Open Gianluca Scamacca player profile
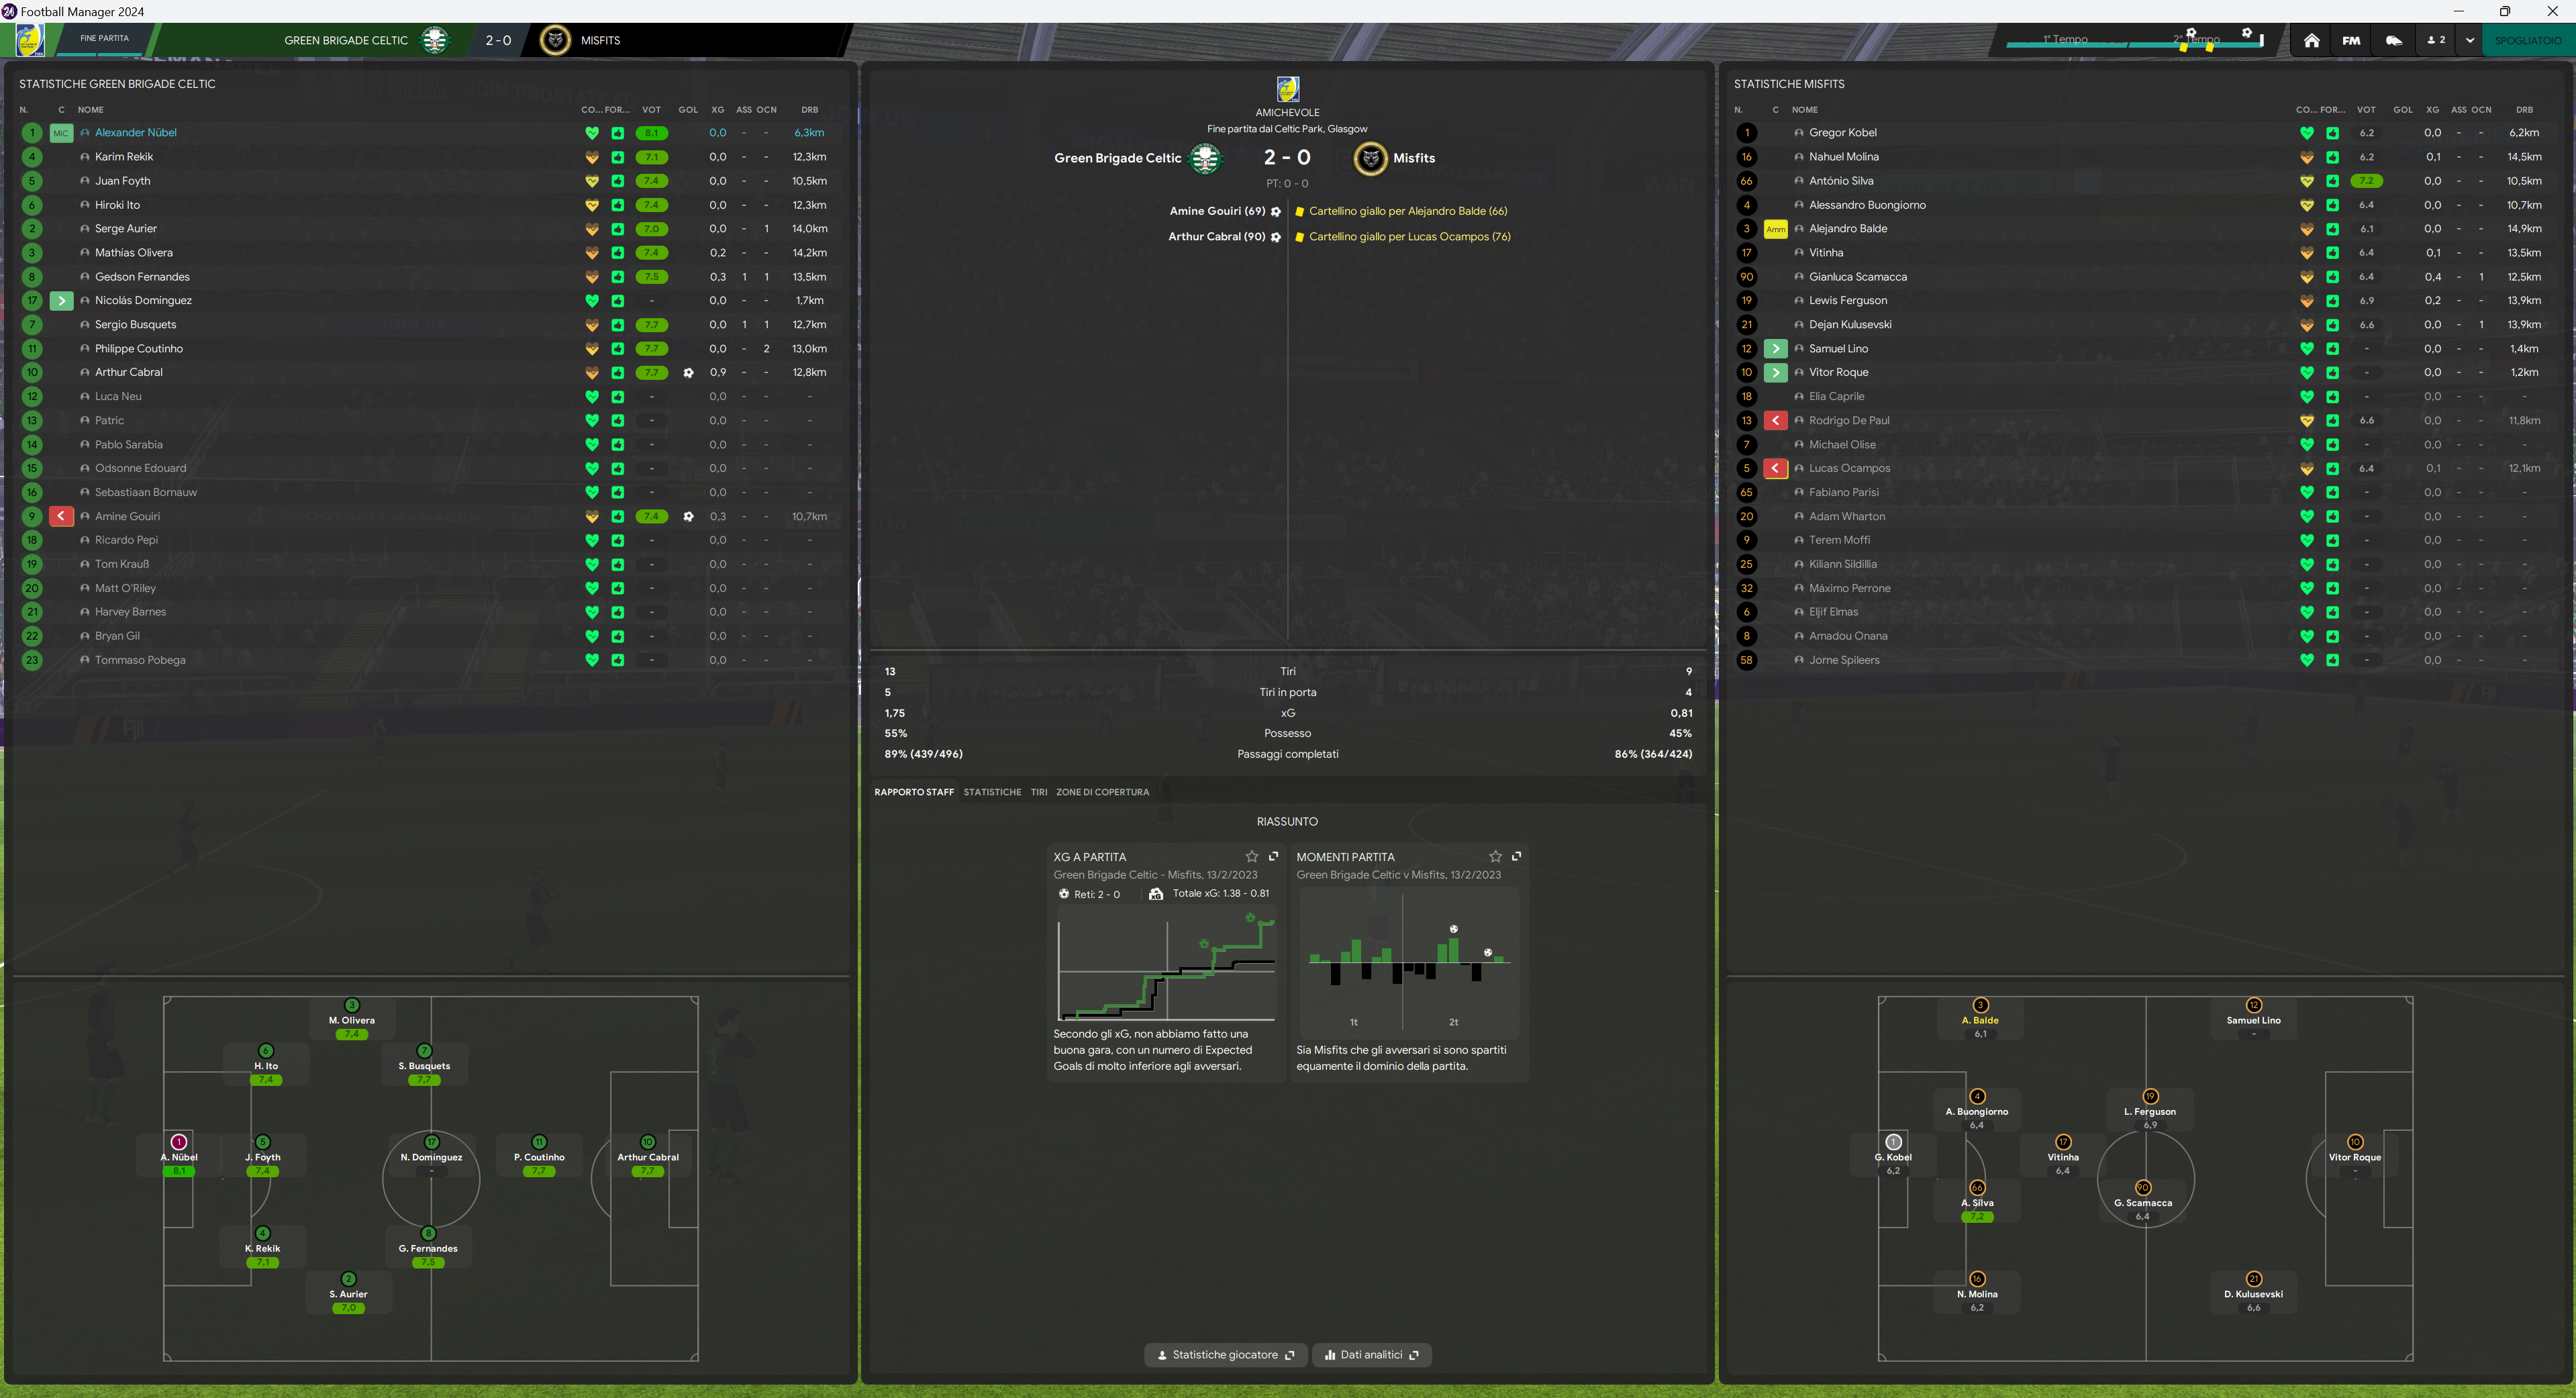The image size is (2576, 1398). click(1857, 277)
